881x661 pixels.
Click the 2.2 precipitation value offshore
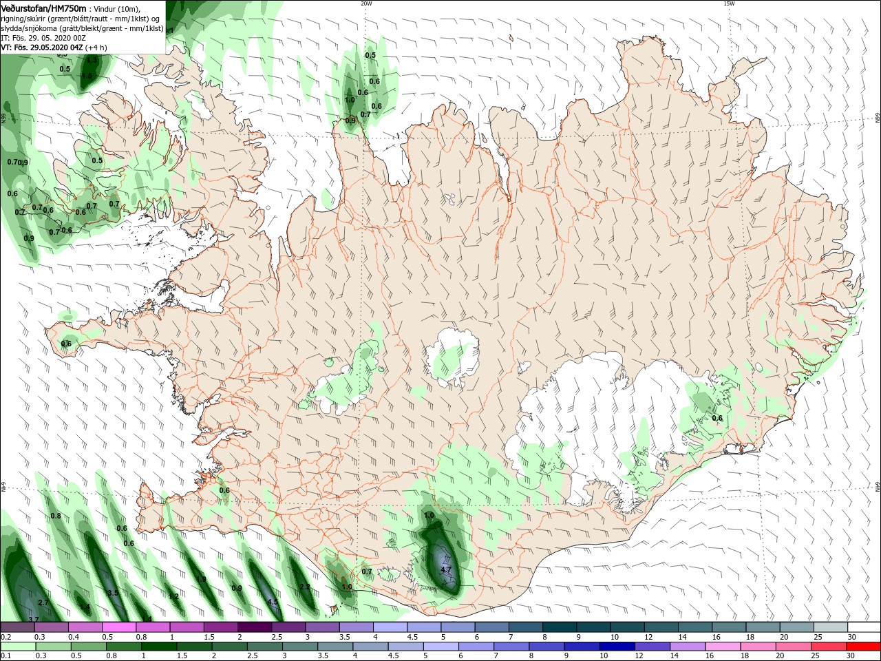click(306, 587)
